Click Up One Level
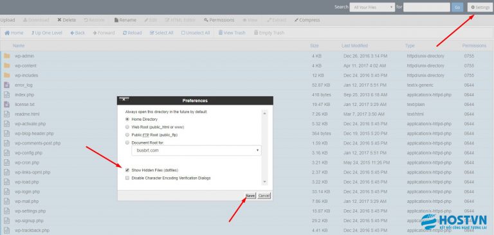 coord(46,33)
